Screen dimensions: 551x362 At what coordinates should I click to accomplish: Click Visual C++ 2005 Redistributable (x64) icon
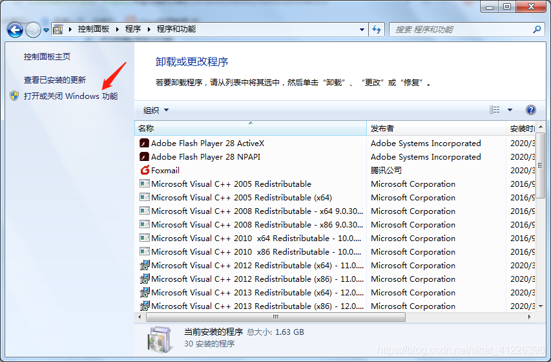click(145, 197)
